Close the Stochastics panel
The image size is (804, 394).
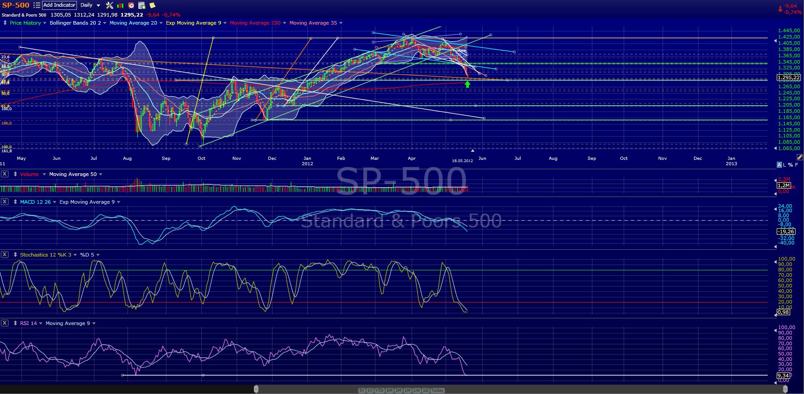click(4, 255)
